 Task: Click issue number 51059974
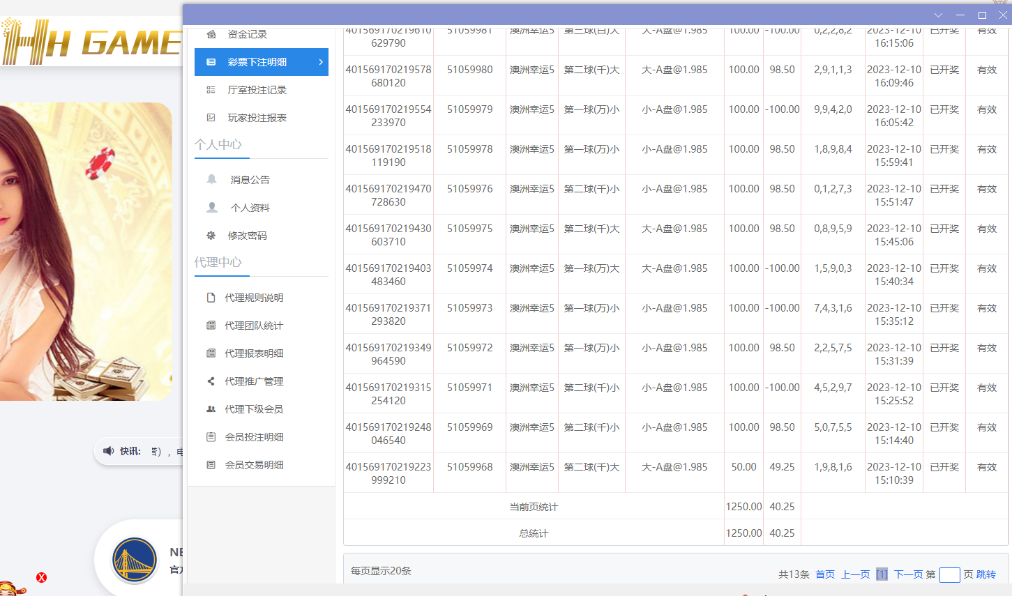(469, 268)
